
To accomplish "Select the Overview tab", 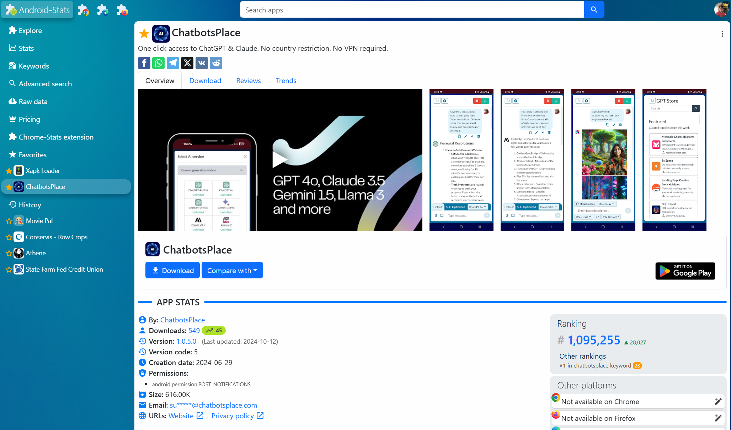I will tap(160, 81).
